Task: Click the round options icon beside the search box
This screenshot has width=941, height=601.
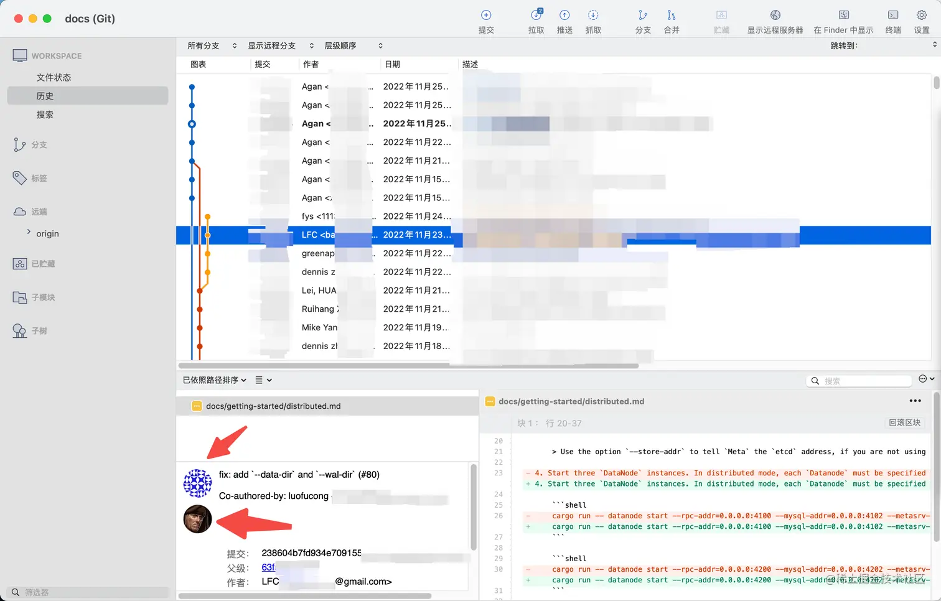Action: (x=923, y=379)
